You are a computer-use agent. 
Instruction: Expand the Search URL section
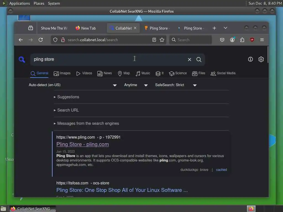point(66,110)
